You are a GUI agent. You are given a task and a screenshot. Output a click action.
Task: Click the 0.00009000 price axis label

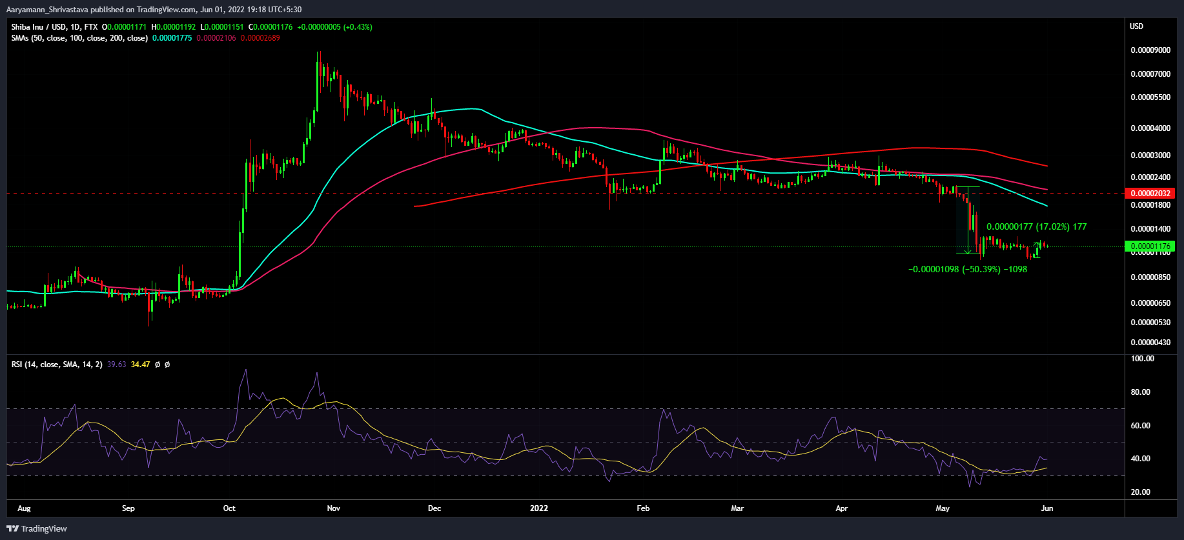tap(1150, 50)
